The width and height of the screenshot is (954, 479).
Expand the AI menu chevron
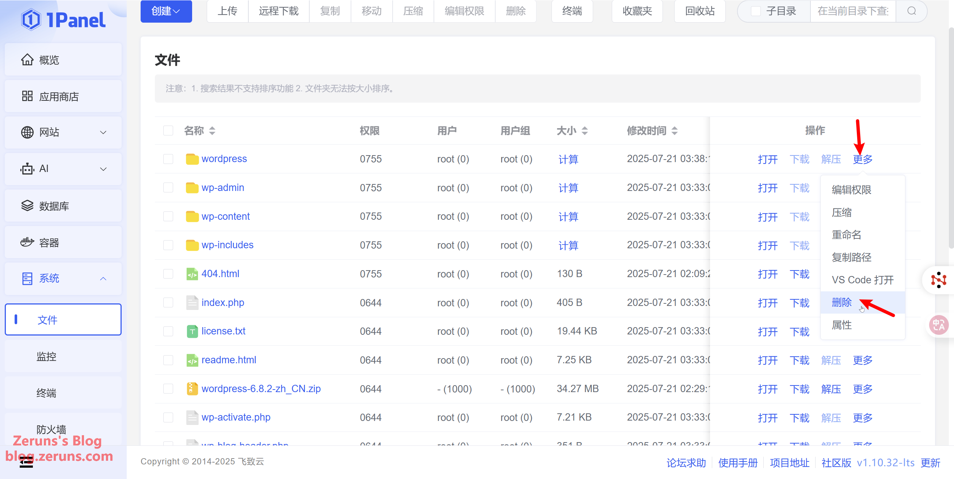103,169
